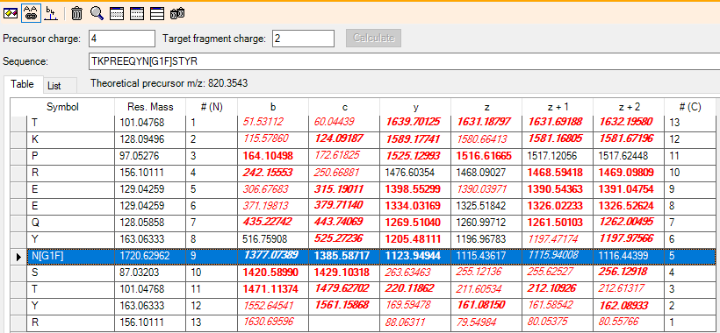This screenshot has width=720, height=333.
Task: Click y ion value 1123.94944
Action: click(415, 257)
